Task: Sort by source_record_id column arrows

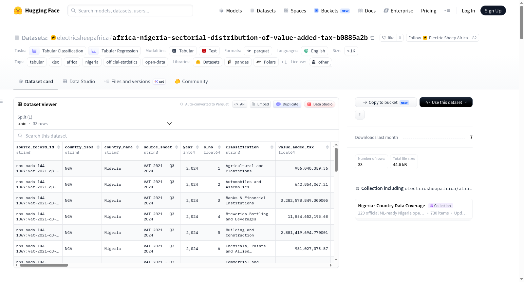Action: (59, 147)
